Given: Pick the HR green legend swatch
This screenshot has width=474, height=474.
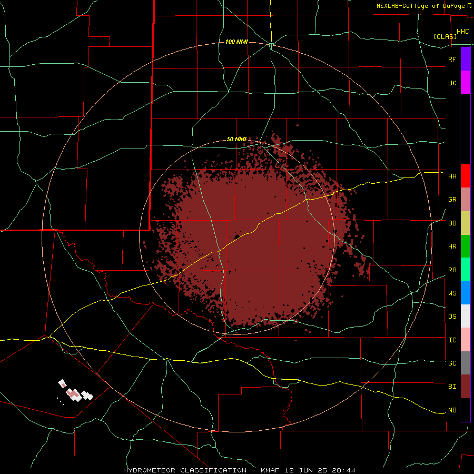Looking at the screenshot, I should [x=465, y=246].
